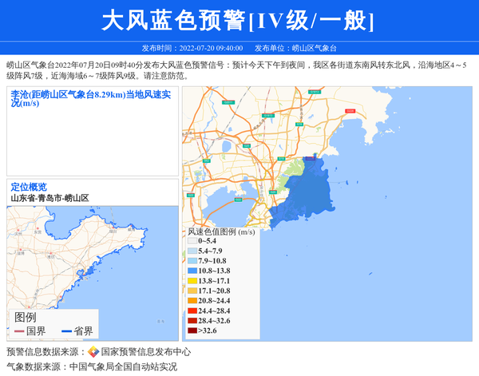This screenshot has width=479, height=376.
Task: Select the 10.8~13.8 blue legend swatch
Action: [x=192, y=271]
